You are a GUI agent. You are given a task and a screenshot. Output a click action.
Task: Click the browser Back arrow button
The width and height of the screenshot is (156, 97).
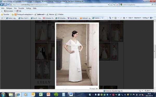[x=2, y=5]
